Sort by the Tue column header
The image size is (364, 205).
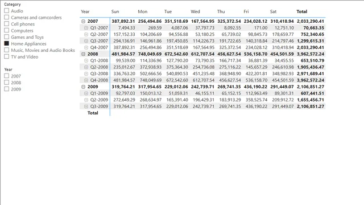coord(168,11)
